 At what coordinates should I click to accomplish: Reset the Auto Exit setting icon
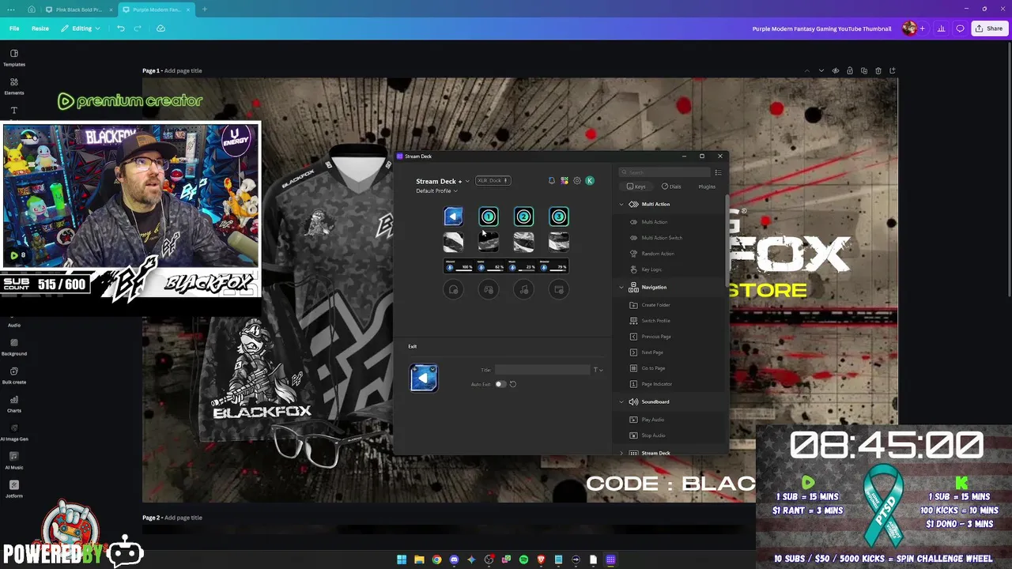tap(512, 384)
